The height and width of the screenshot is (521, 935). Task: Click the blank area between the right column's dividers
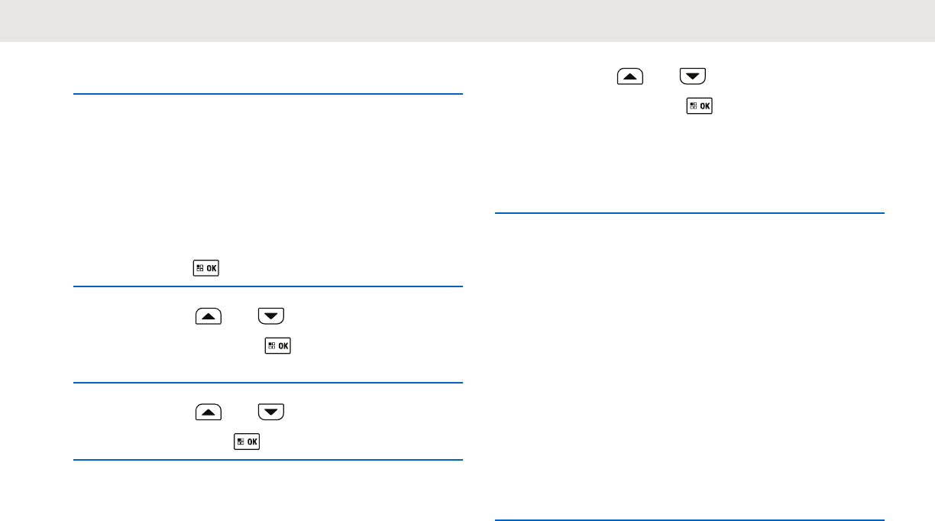coord(689,367)
